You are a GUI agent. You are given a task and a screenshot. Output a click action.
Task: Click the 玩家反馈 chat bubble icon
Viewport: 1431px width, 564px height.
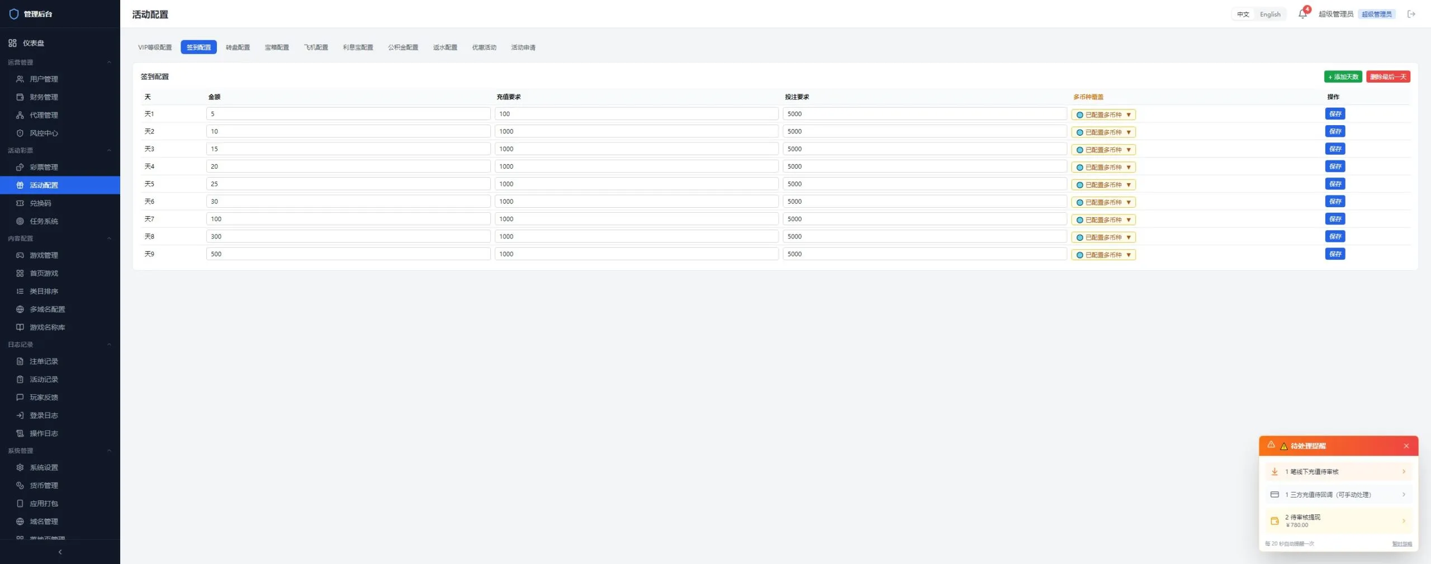pyautogui.click(x=20, y=398)
